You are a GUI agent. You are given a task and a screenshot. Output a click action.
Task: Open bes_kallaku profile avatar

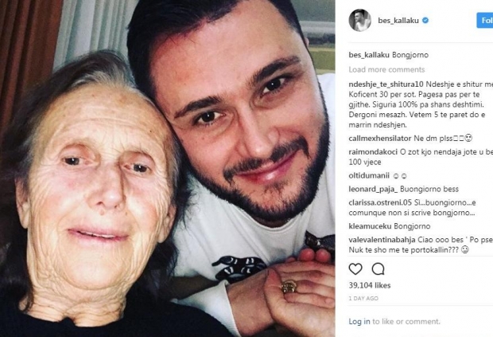tap(360, 21)
